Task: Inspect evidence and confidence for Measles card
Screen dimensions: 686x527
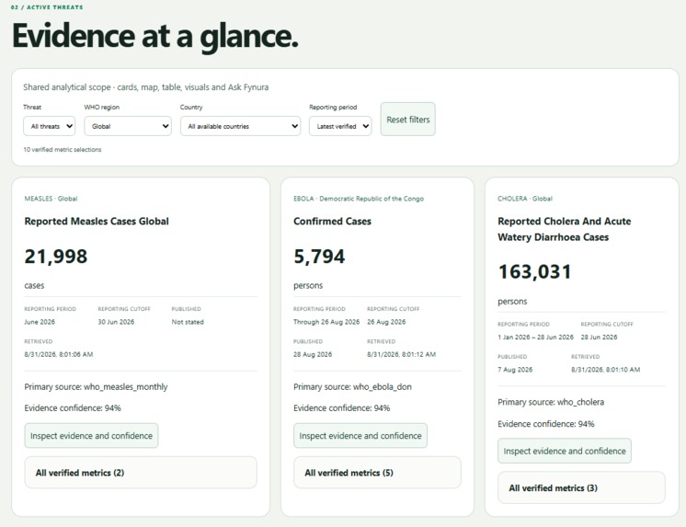Action: 91,436
